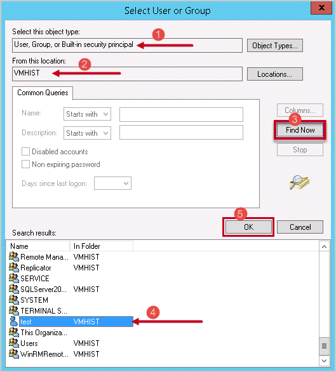Confirm selection with OK button

coord(248,227)
